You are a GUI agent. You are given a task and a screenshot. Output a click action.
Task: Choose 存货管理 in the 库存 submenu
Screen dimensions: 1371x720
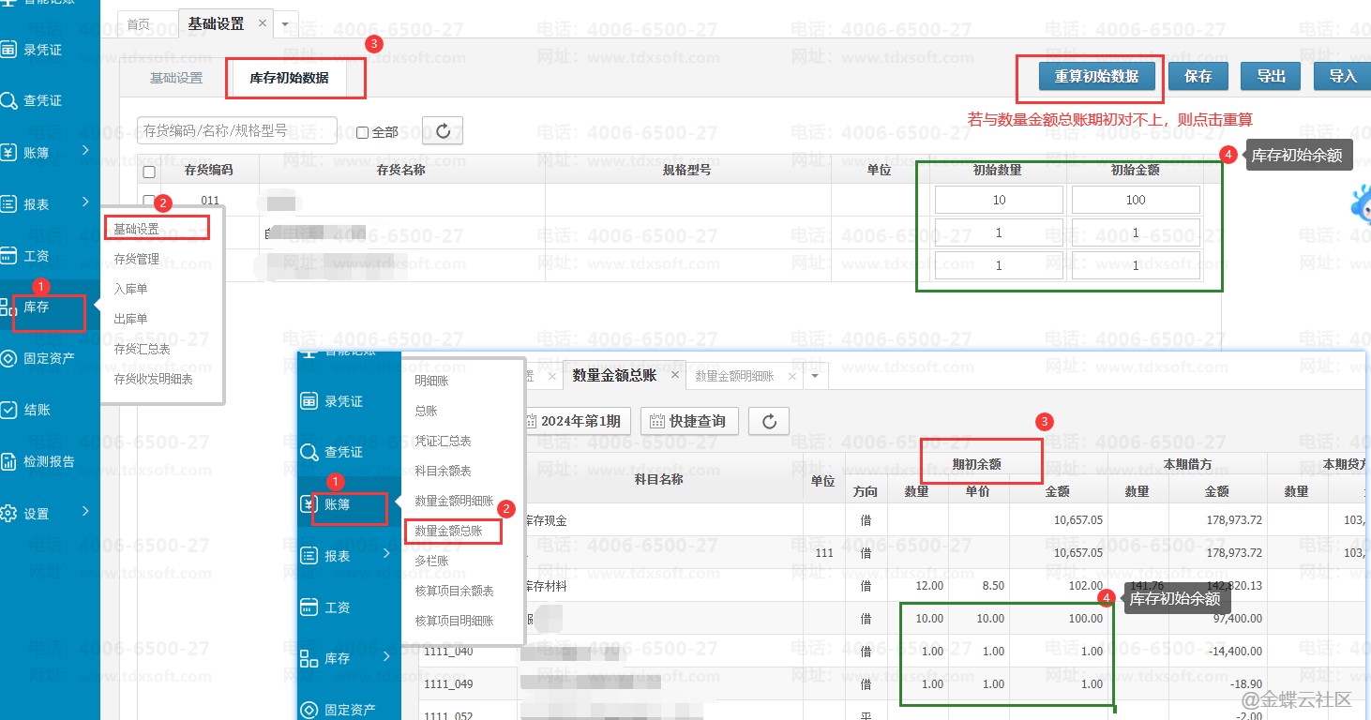(137, 259)
